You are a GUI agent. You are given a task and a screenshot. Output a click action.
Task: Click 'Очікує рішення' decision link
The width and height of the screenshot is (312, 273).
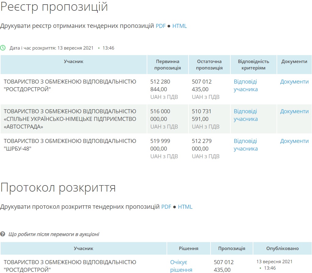point(181,266)
